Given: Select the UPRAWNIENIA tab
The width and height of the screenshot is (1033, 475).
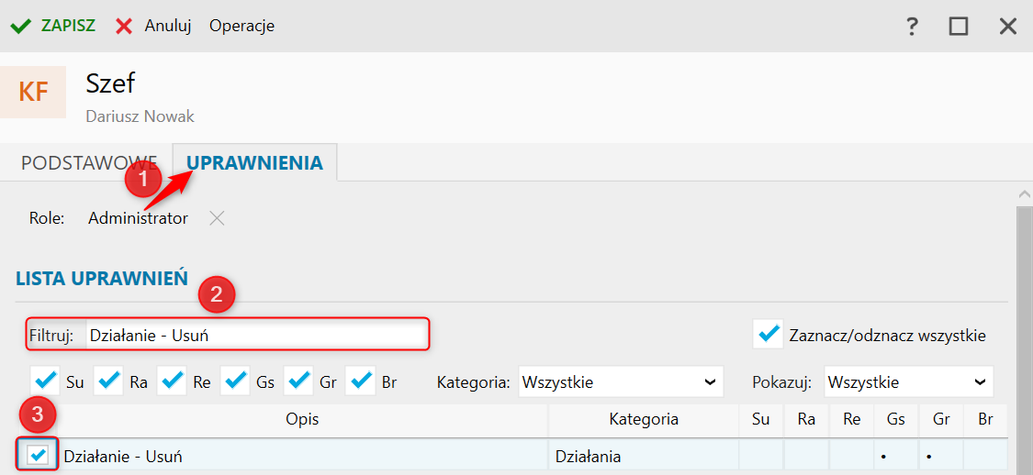Looking at the screenshot, I should pyautogui.click(x=254, y=163).
